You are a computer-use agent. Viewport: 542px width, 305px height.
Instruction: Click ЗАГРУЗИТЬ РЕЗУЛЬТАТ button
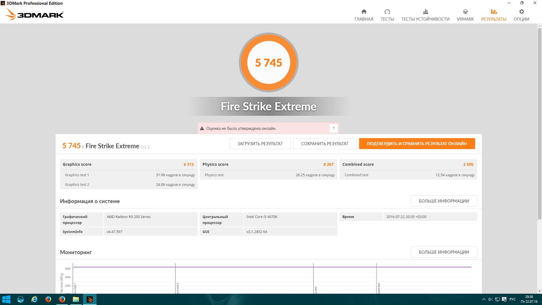pos(260,144)
